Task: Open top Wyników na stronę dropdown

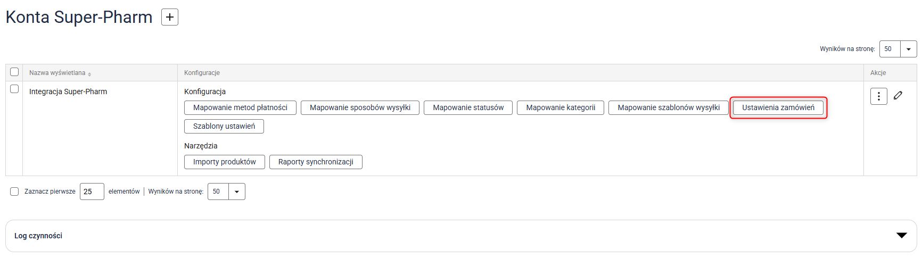Action: (908, 49)
